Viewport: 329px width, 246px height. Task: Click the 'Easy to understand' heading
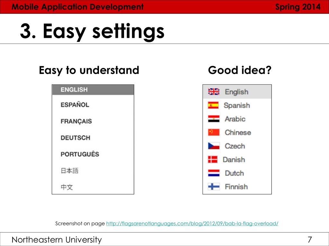coord(89,70)
